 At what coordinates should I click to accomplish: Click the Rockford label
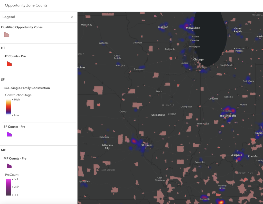point(169,49)
